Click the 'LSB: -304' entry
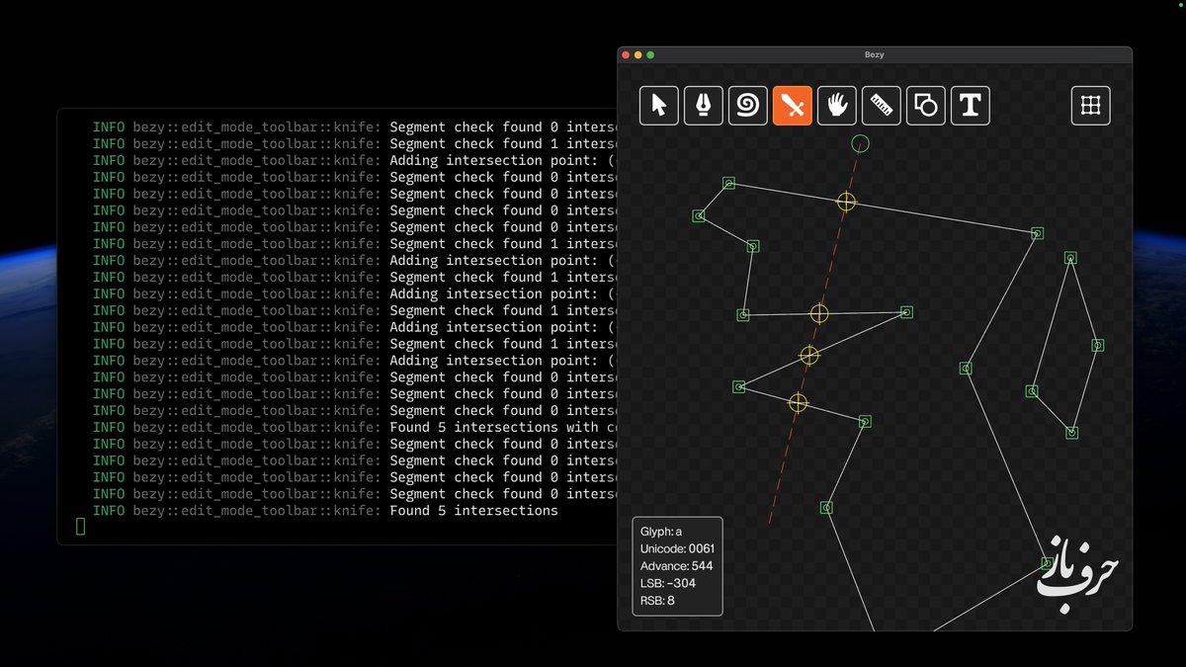This screenshot has height=667, width=1186. tap(668, 583)
